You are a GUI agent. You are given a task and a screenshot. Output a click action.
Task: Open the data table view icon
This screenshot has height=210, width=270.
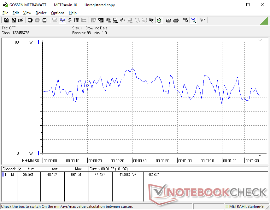click(77, 20)
